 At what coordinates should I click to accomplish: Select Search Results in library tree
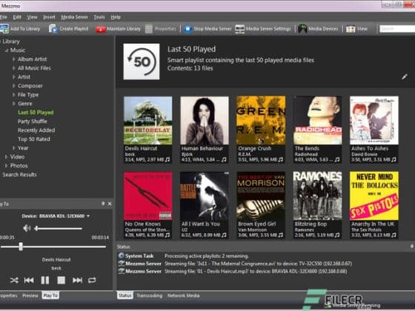click(x=19, y=175)
